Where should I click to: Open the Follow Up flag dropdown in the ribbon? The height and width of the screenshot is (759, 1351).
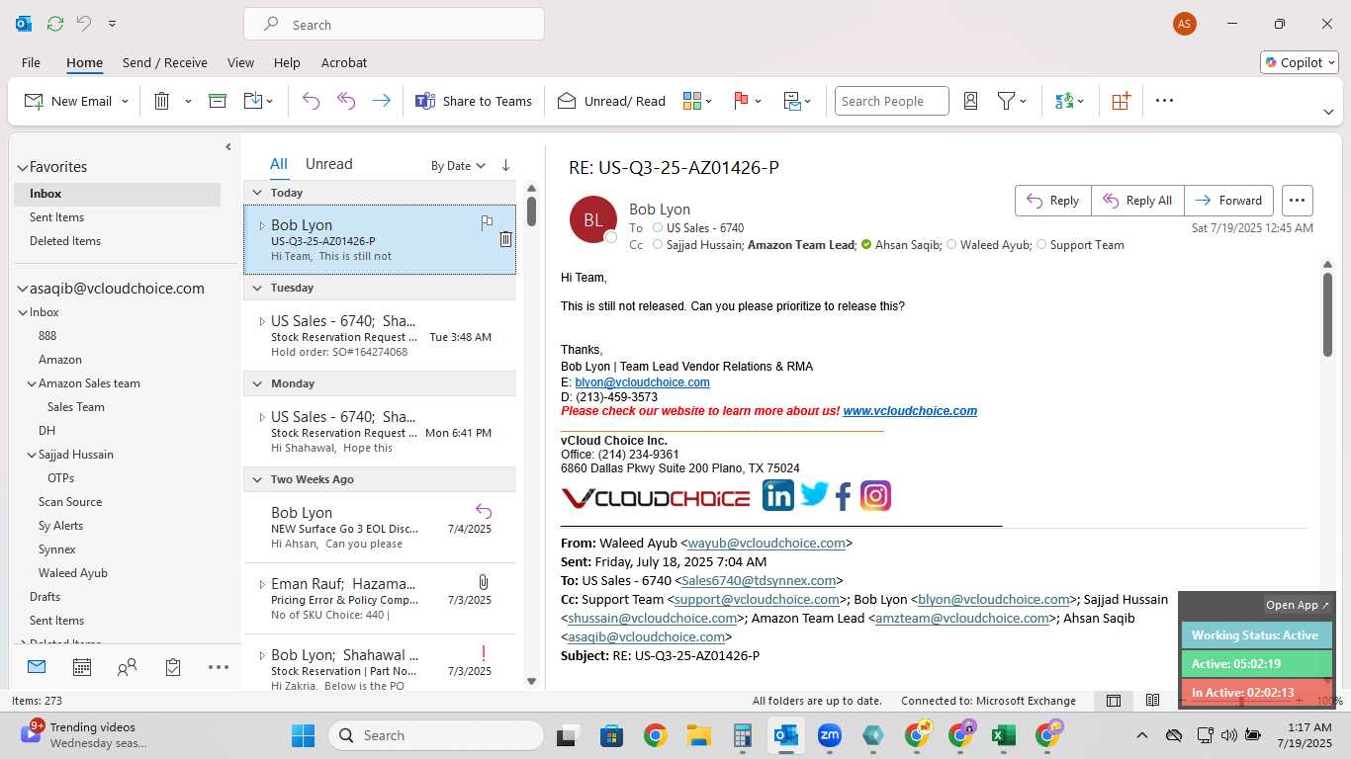[x=748, y=101]
